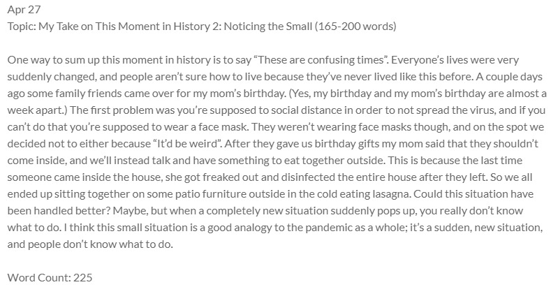Click the "Topic:" label in the heading
Image resolution: width=558 pixels, height=294 pixels.
[x=24, y=27]
